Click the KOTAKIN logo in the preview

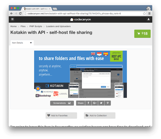click(x=54, y=86)
